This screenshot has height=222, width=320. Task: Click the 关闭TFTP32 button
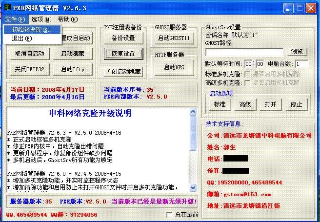point(30,69)
